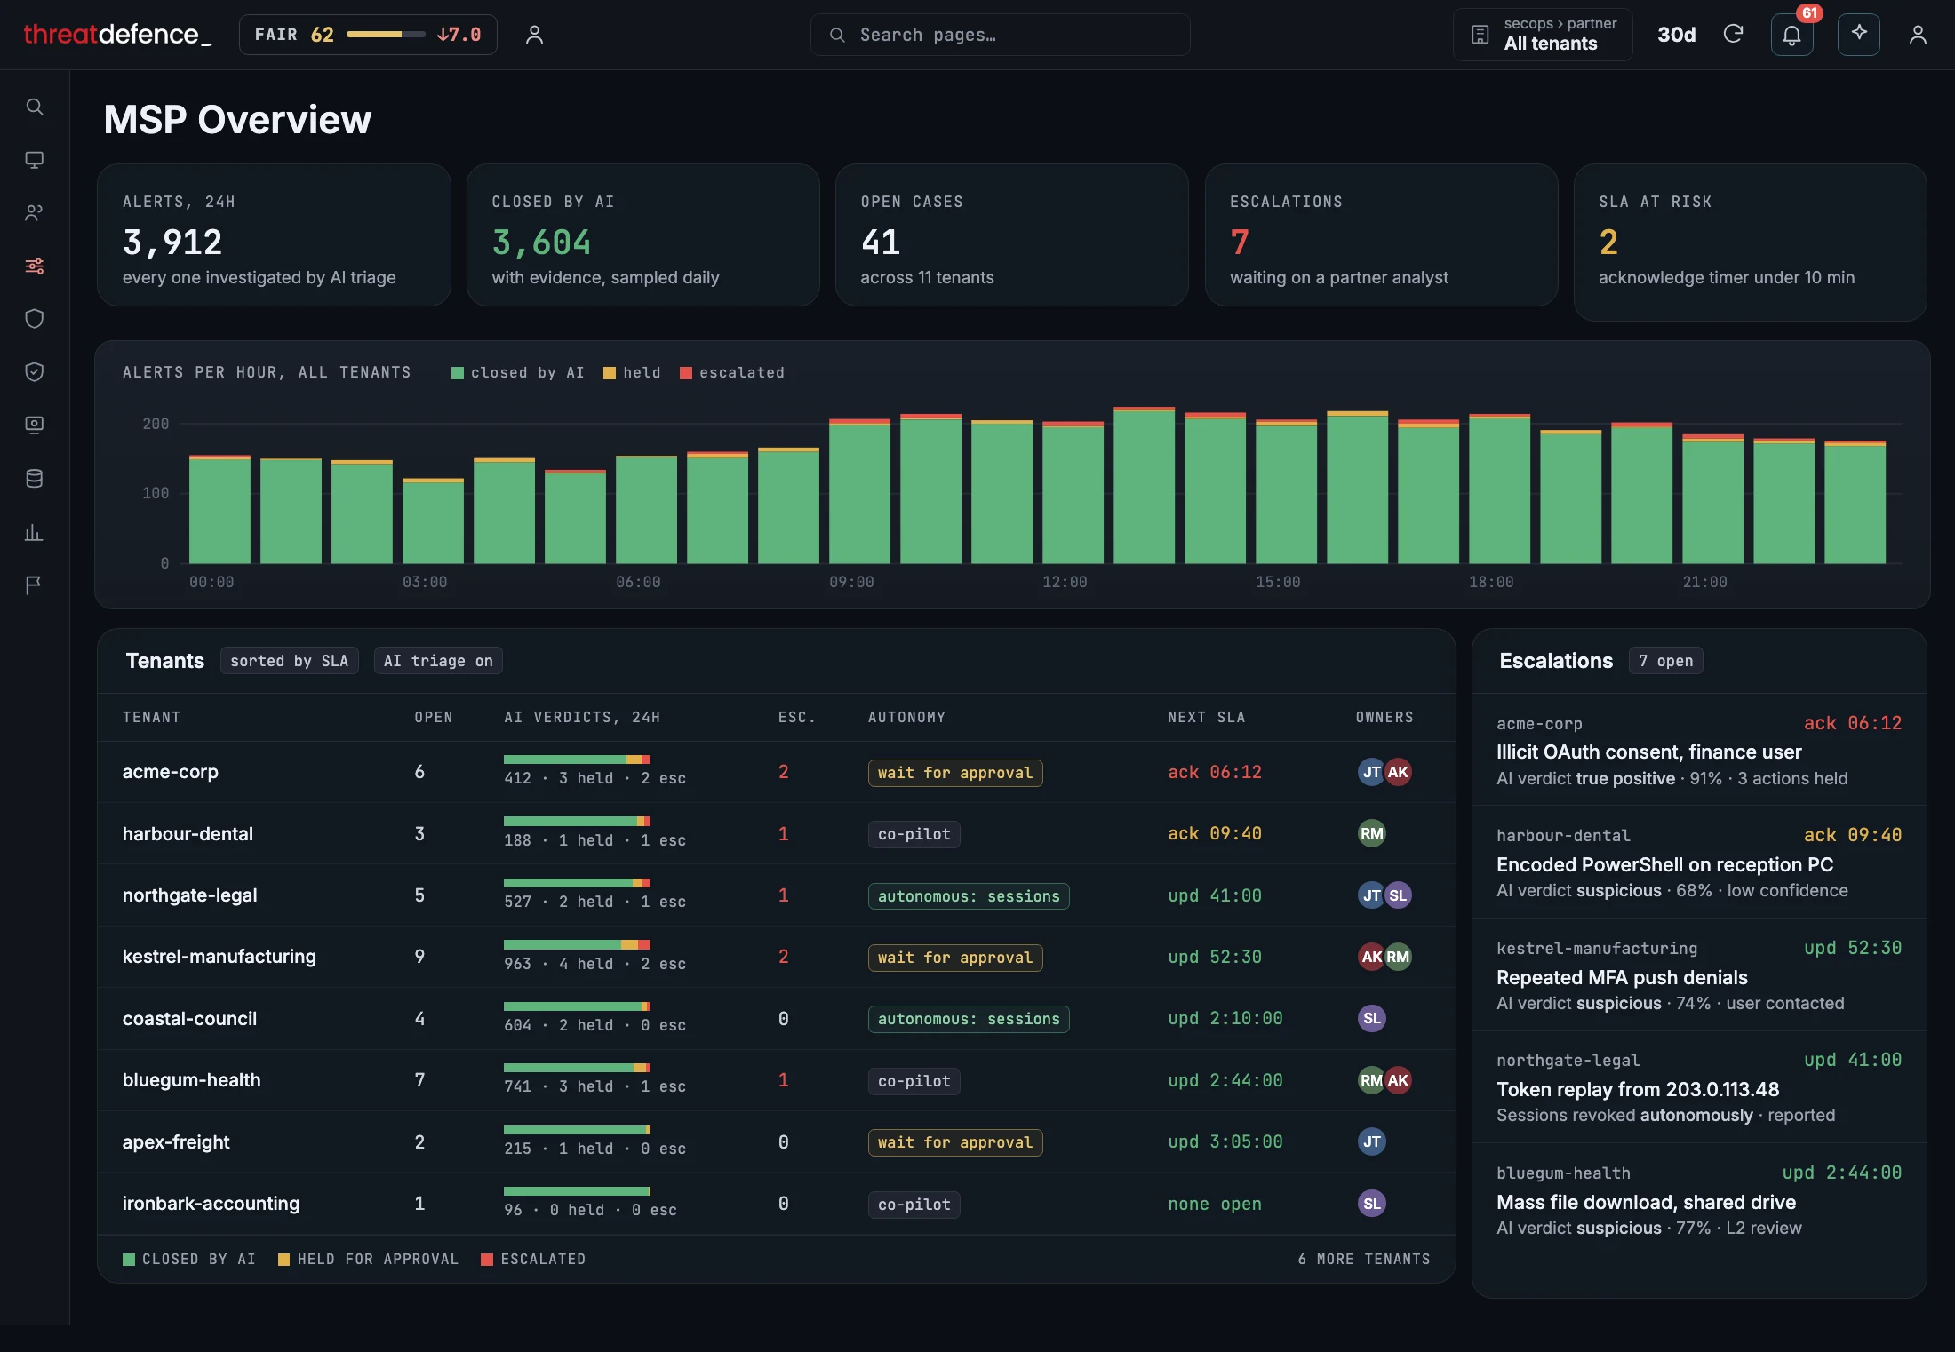Click the SL owner avatar for ironbark-accounting

(x=1372, y=1204)
